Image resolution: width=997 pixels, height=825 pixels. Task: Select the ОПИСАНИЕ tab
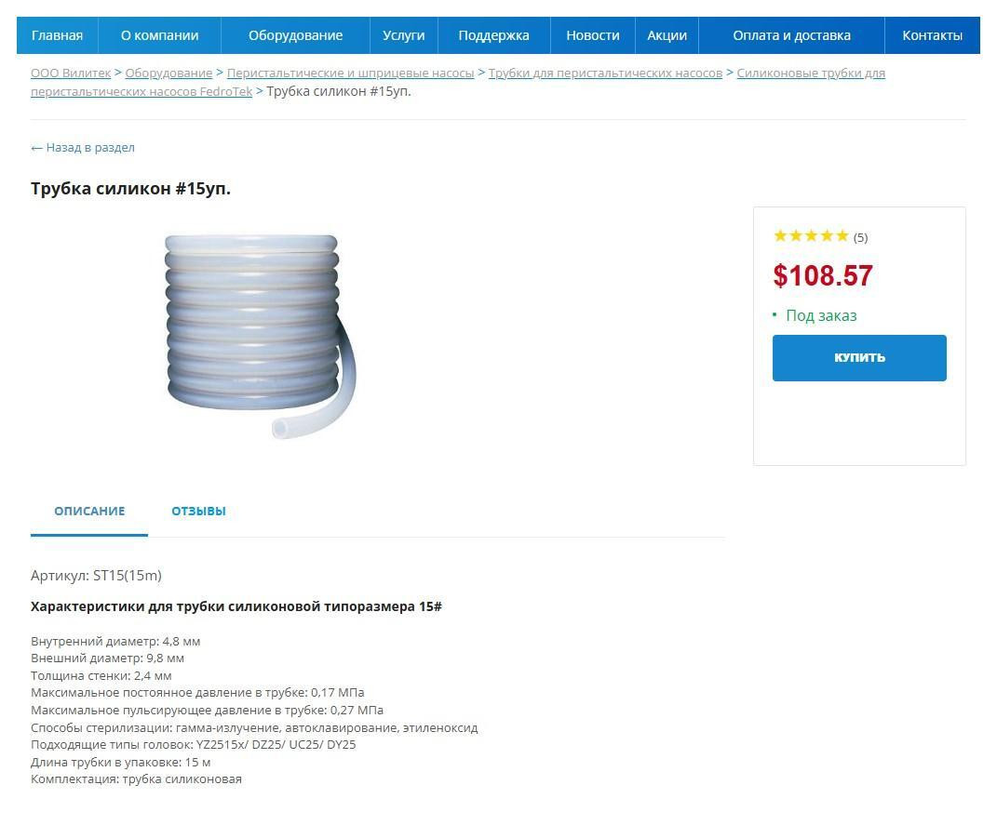point(89,512)
